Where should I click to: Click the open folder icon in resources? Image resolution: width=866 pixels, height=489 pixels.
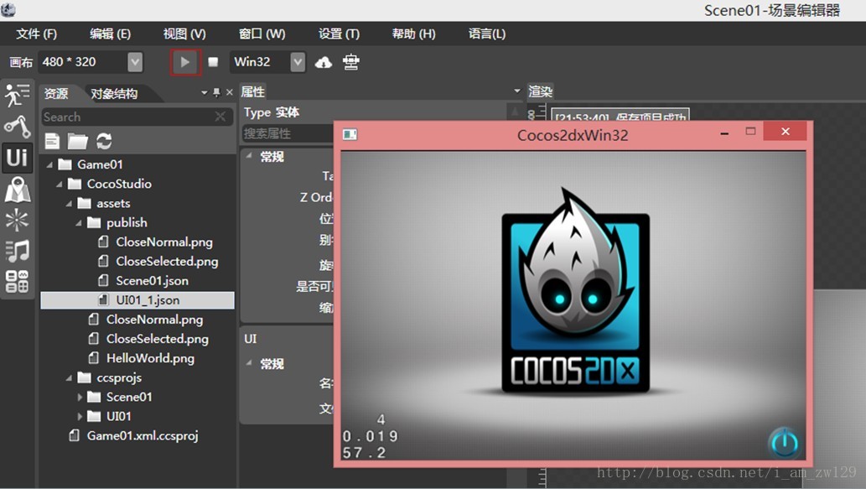pyautogui.click(x=78, y=142)
